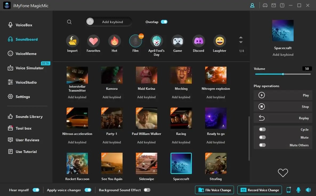Click the Stop operation button
Image resolution: width=316 pixels, height=196 pixels.
tap(283, 107)
